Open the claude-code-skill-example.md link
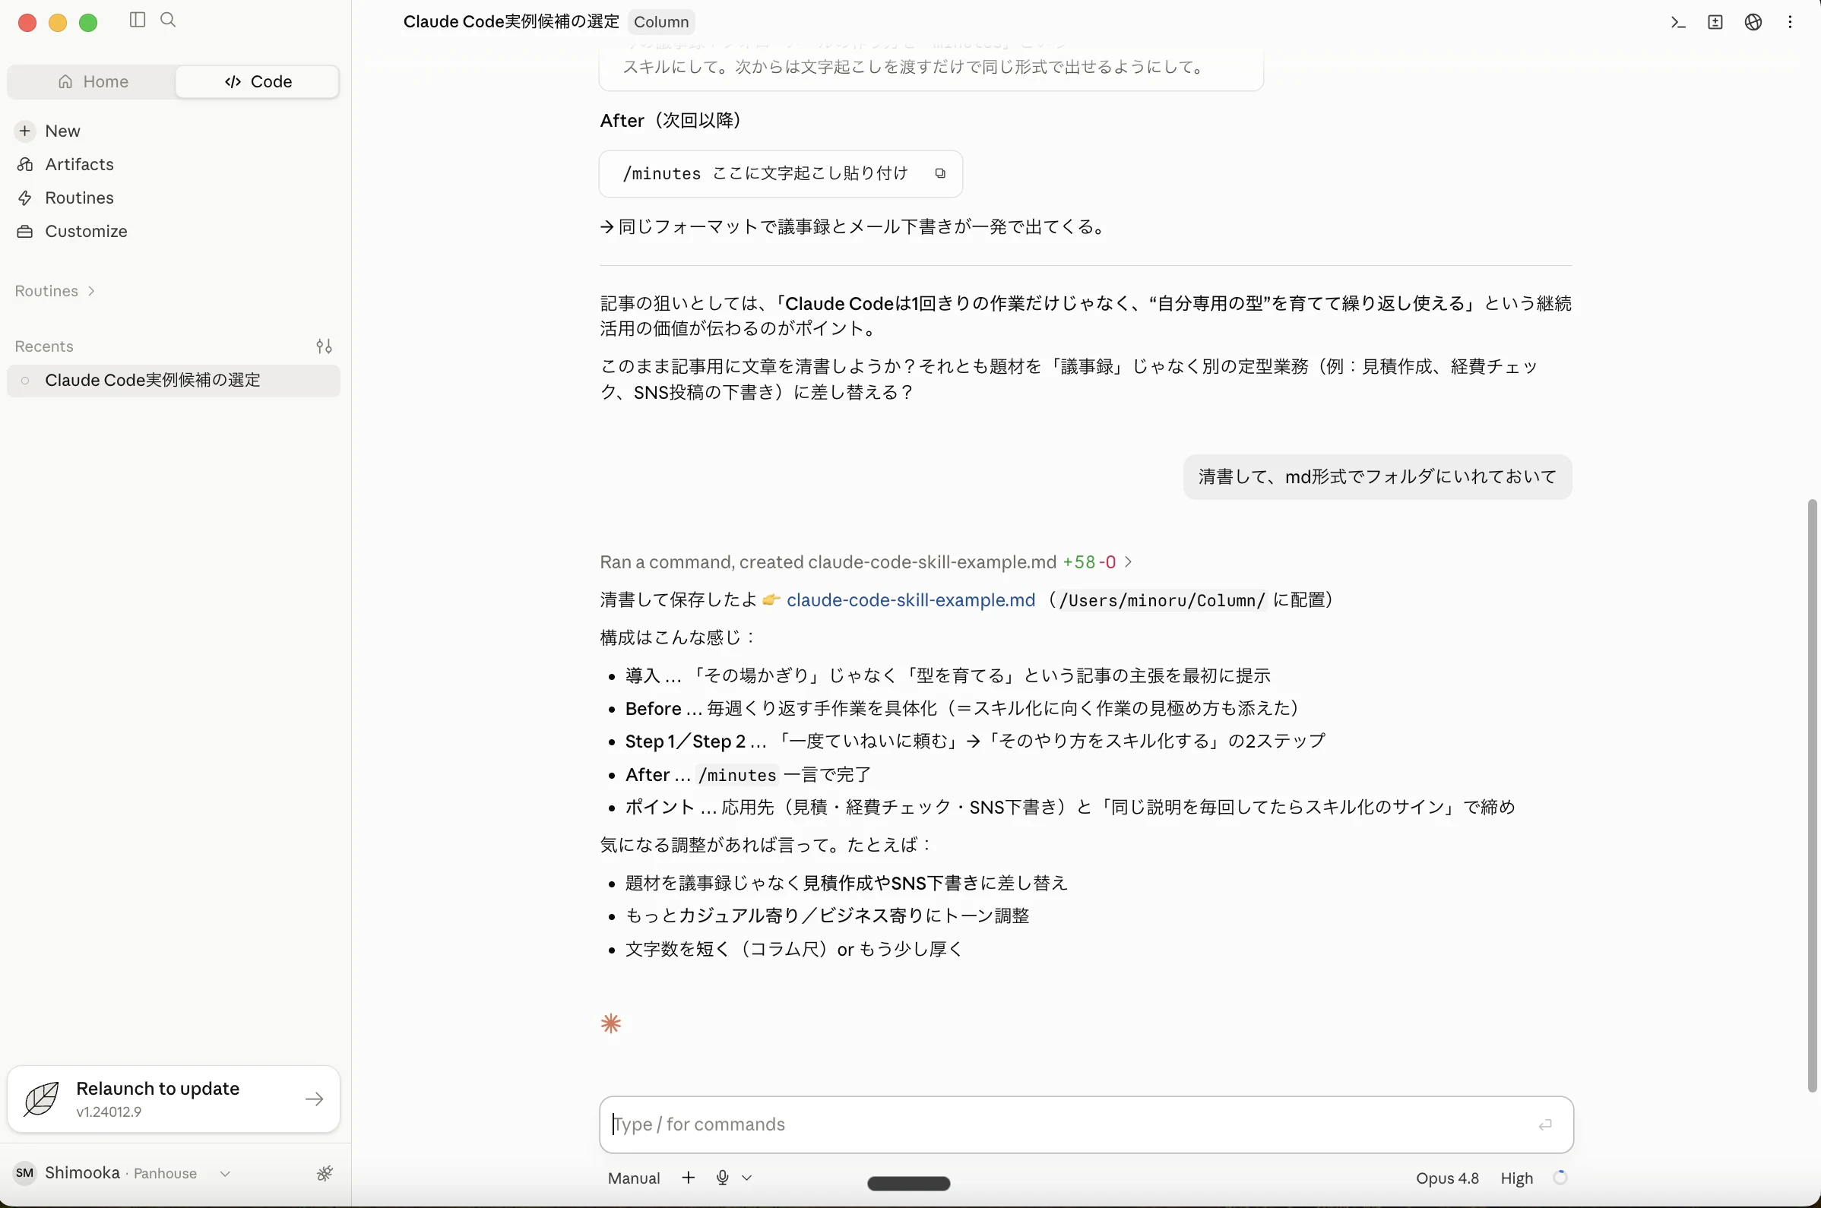 coord(910,600)
